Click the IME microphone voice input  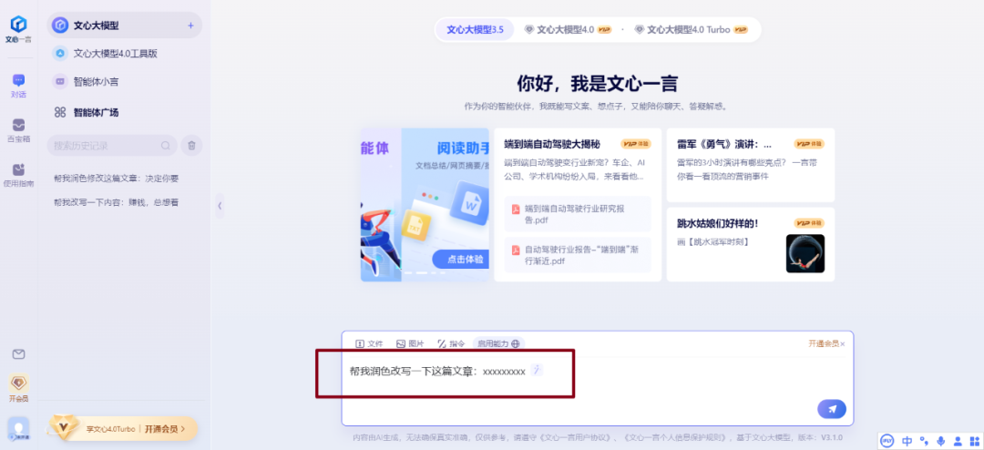[x=940, y=441]
